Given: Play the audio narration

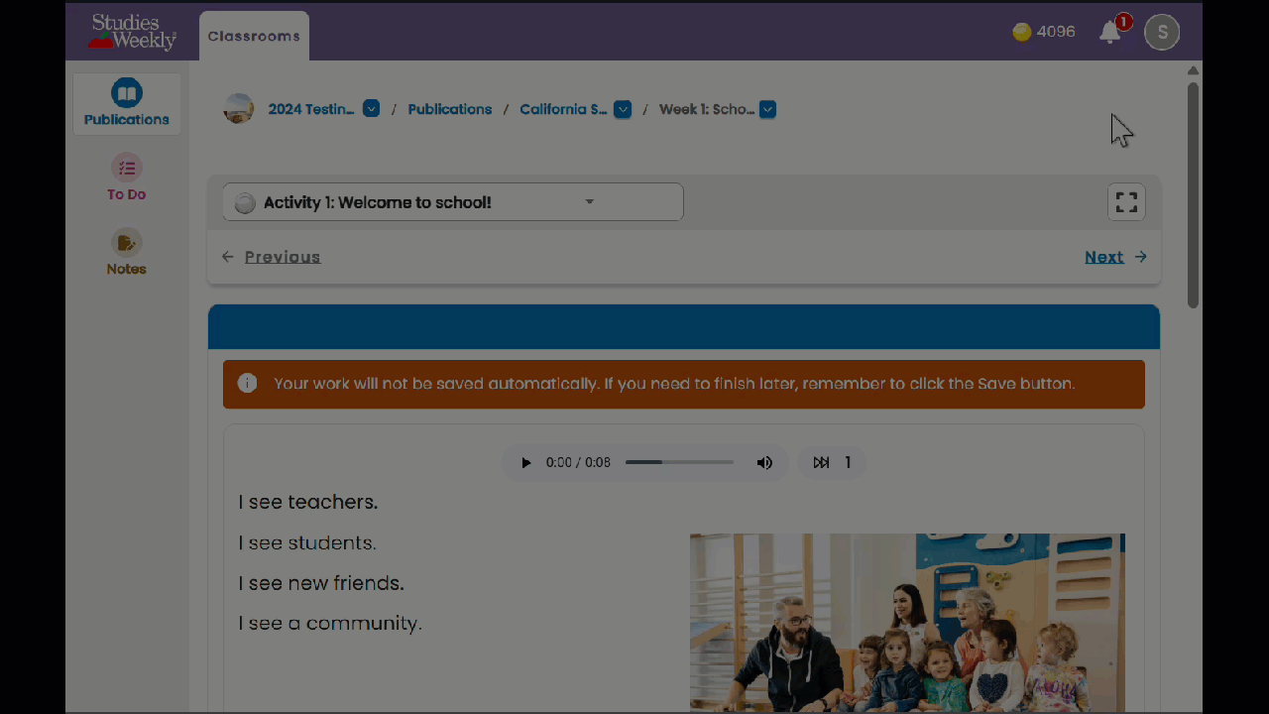Looking at the screenshot, I should (x=525, y=462).
